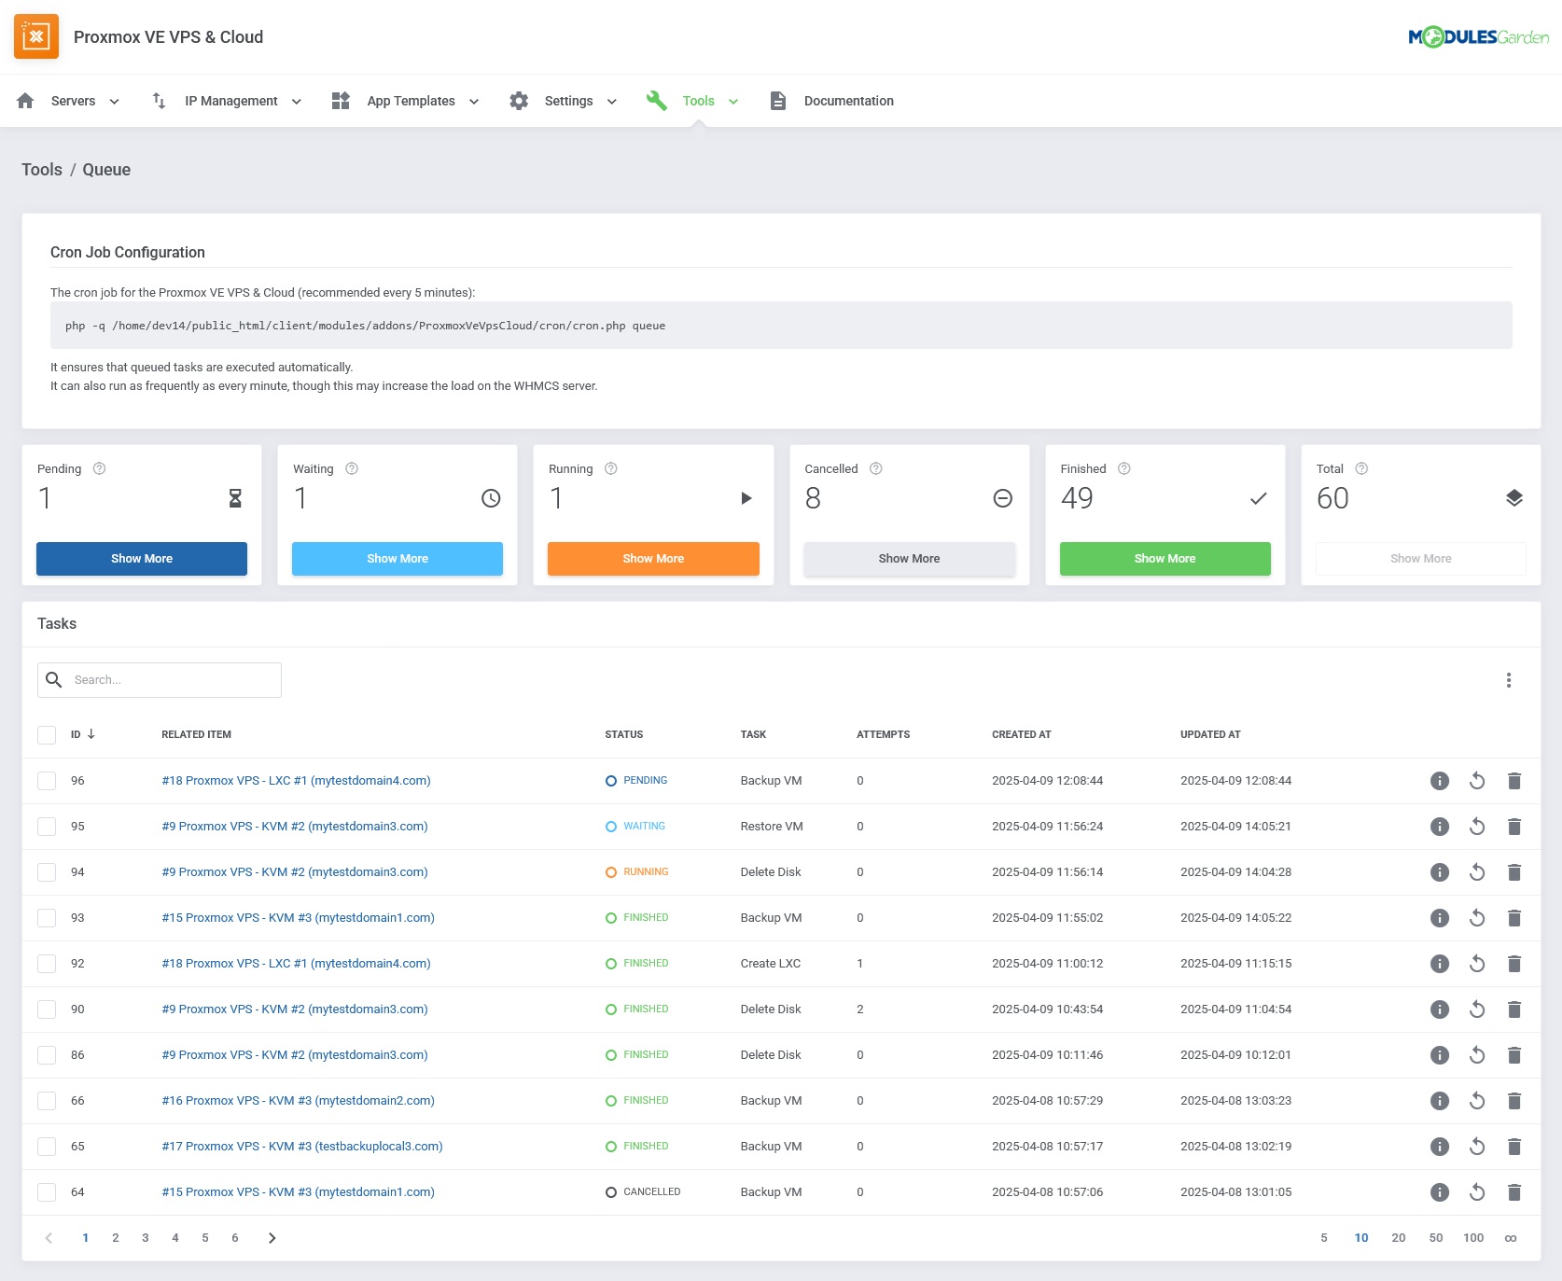The width and height of the screenshot is (1562, 1281).
Task: Open the Documentation menu item
Action: 848,101
